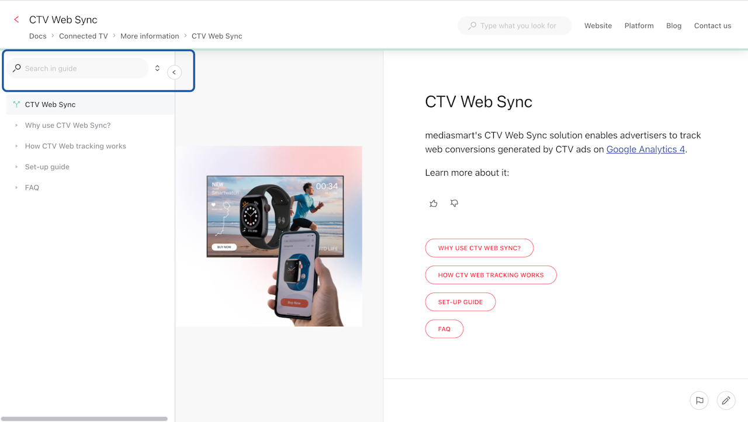This screenshot has width=748, height=422.
Task: Expand the Set-up guide sidebar item
Action: pyautogui.click(x=16, y=167)
